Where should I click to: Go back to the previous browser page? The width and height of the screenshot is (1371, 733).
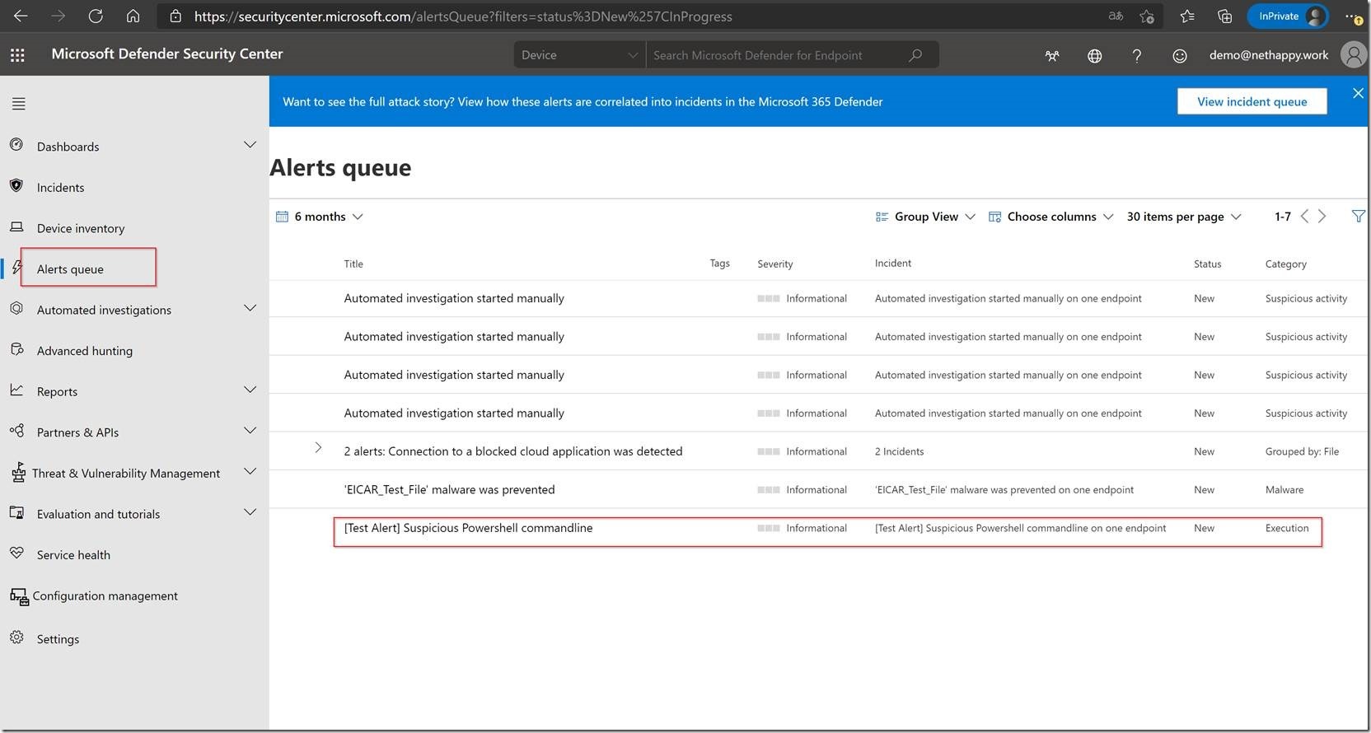click(21, 16)
